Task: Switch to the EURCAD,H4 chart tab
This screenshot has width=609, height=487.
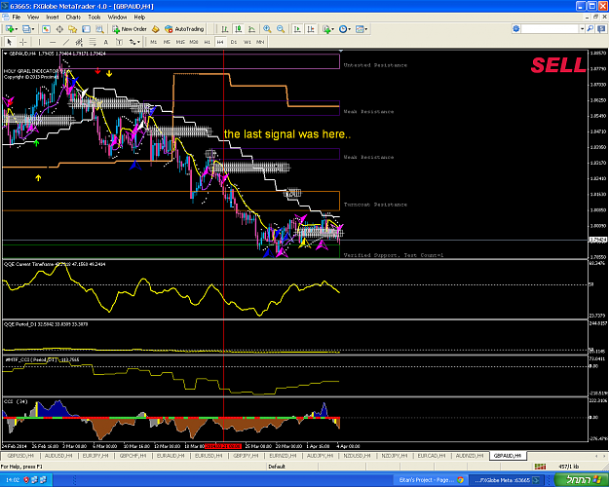Action: pyautogui.click(x=431, y=456)
